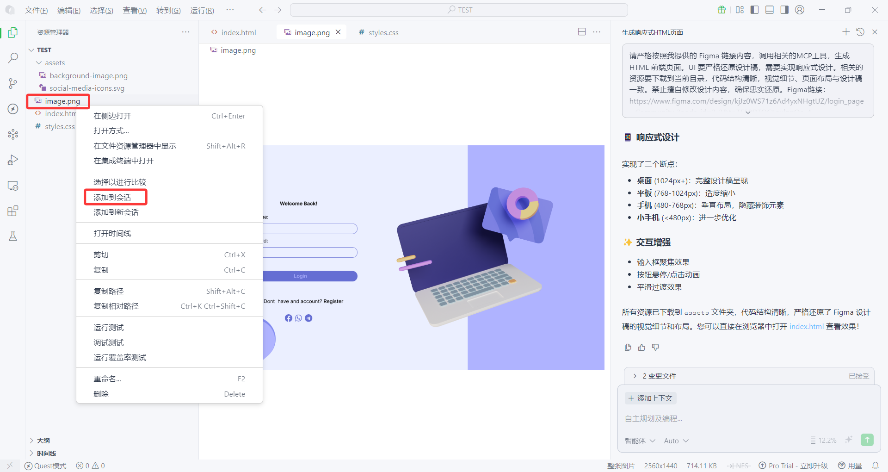Select the Source Control icon

coord(12,83)
